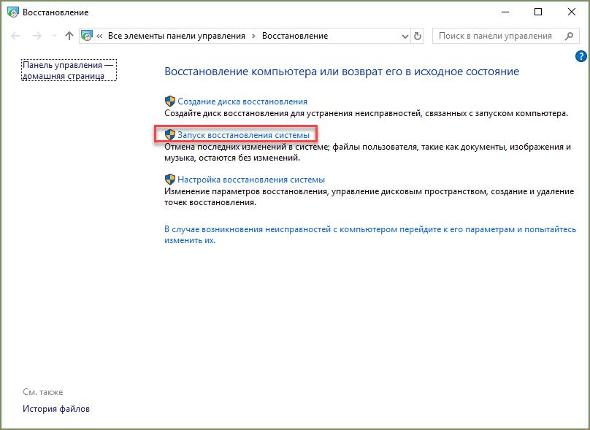Click the window title bar Recovery icon

13,12
